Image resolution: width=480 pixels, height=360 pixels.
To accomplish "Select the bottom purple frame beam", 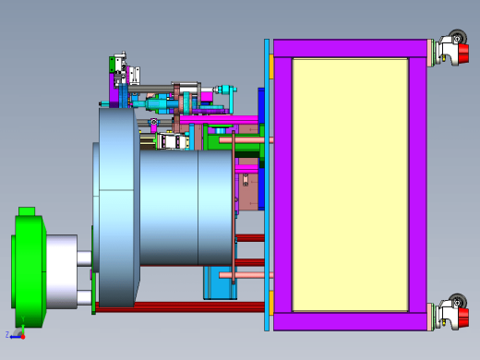I will 350,322.
